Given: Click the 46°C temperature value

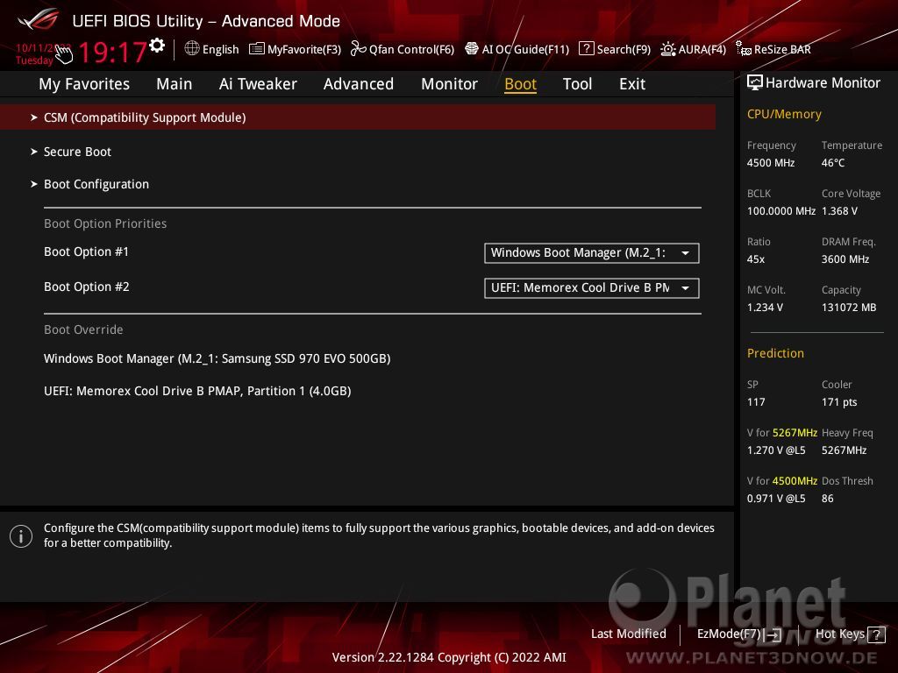Looking at the screenshot, I should [833, 163].
